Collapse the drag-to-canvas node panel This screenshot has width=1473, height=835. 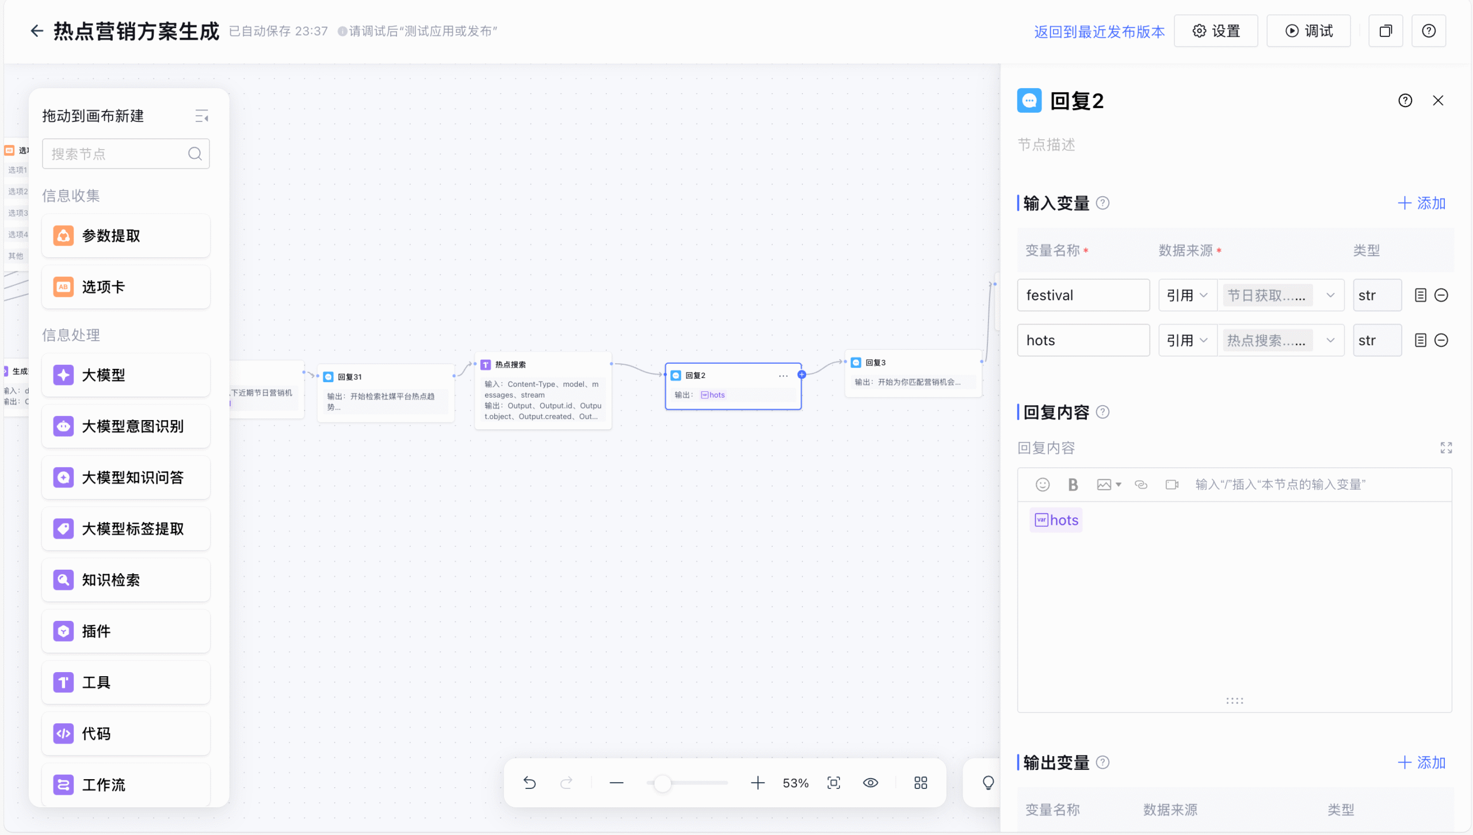click(201, 116)
